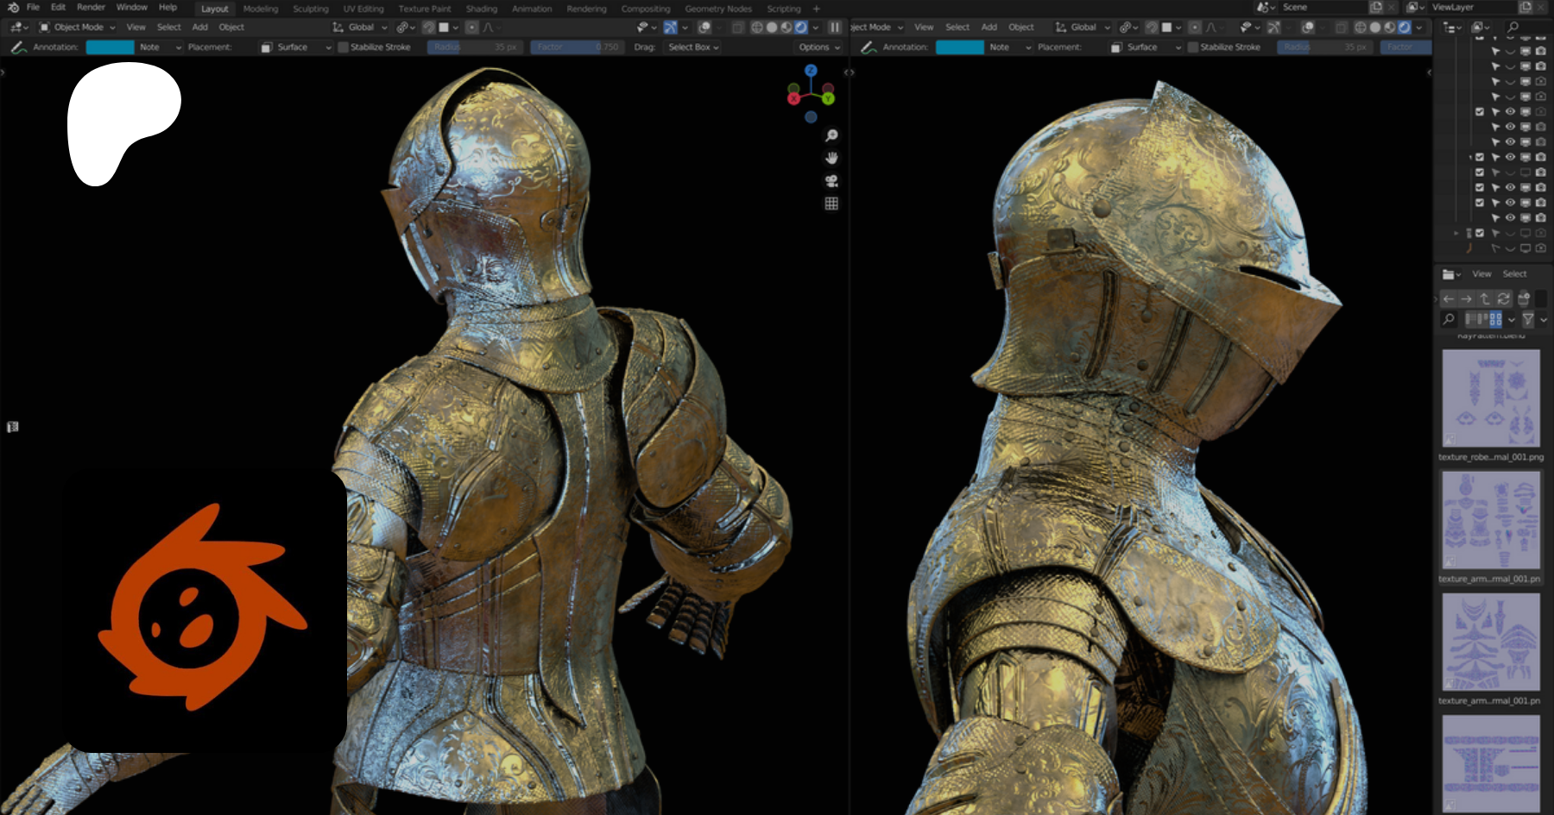This screenshot has height=815, width=1554.
Task: Click the Blender logo icon in menu bar
Action: (x=13, y=8)
